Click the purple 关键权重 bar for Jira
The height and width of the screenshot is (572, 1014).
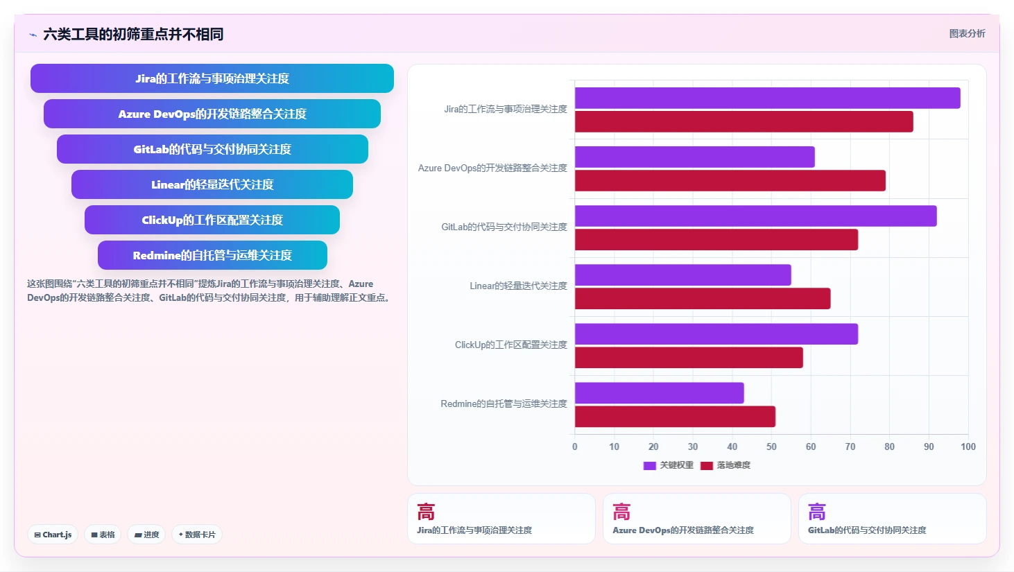(767, 98)
